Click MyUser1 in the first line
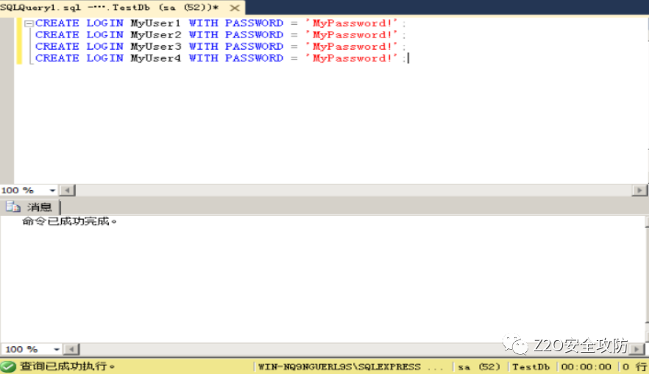This screenshot has width=649, height=374. pos(156,23)
